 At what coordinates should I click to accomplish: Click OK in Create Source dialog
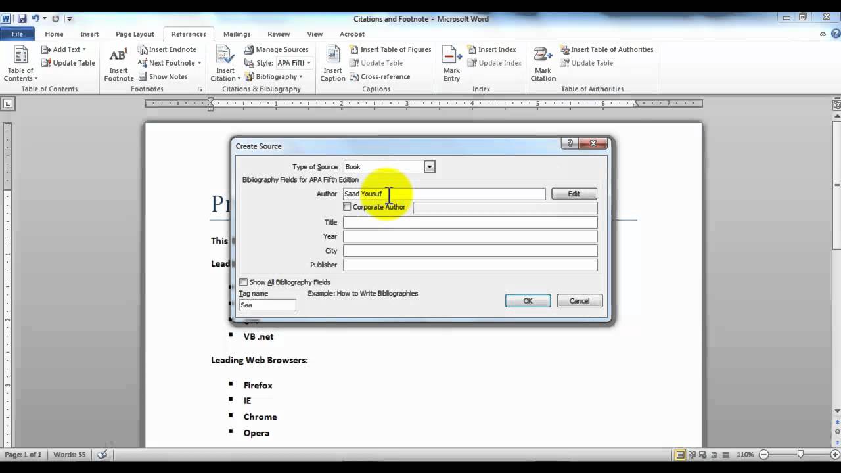pos(528,301)
